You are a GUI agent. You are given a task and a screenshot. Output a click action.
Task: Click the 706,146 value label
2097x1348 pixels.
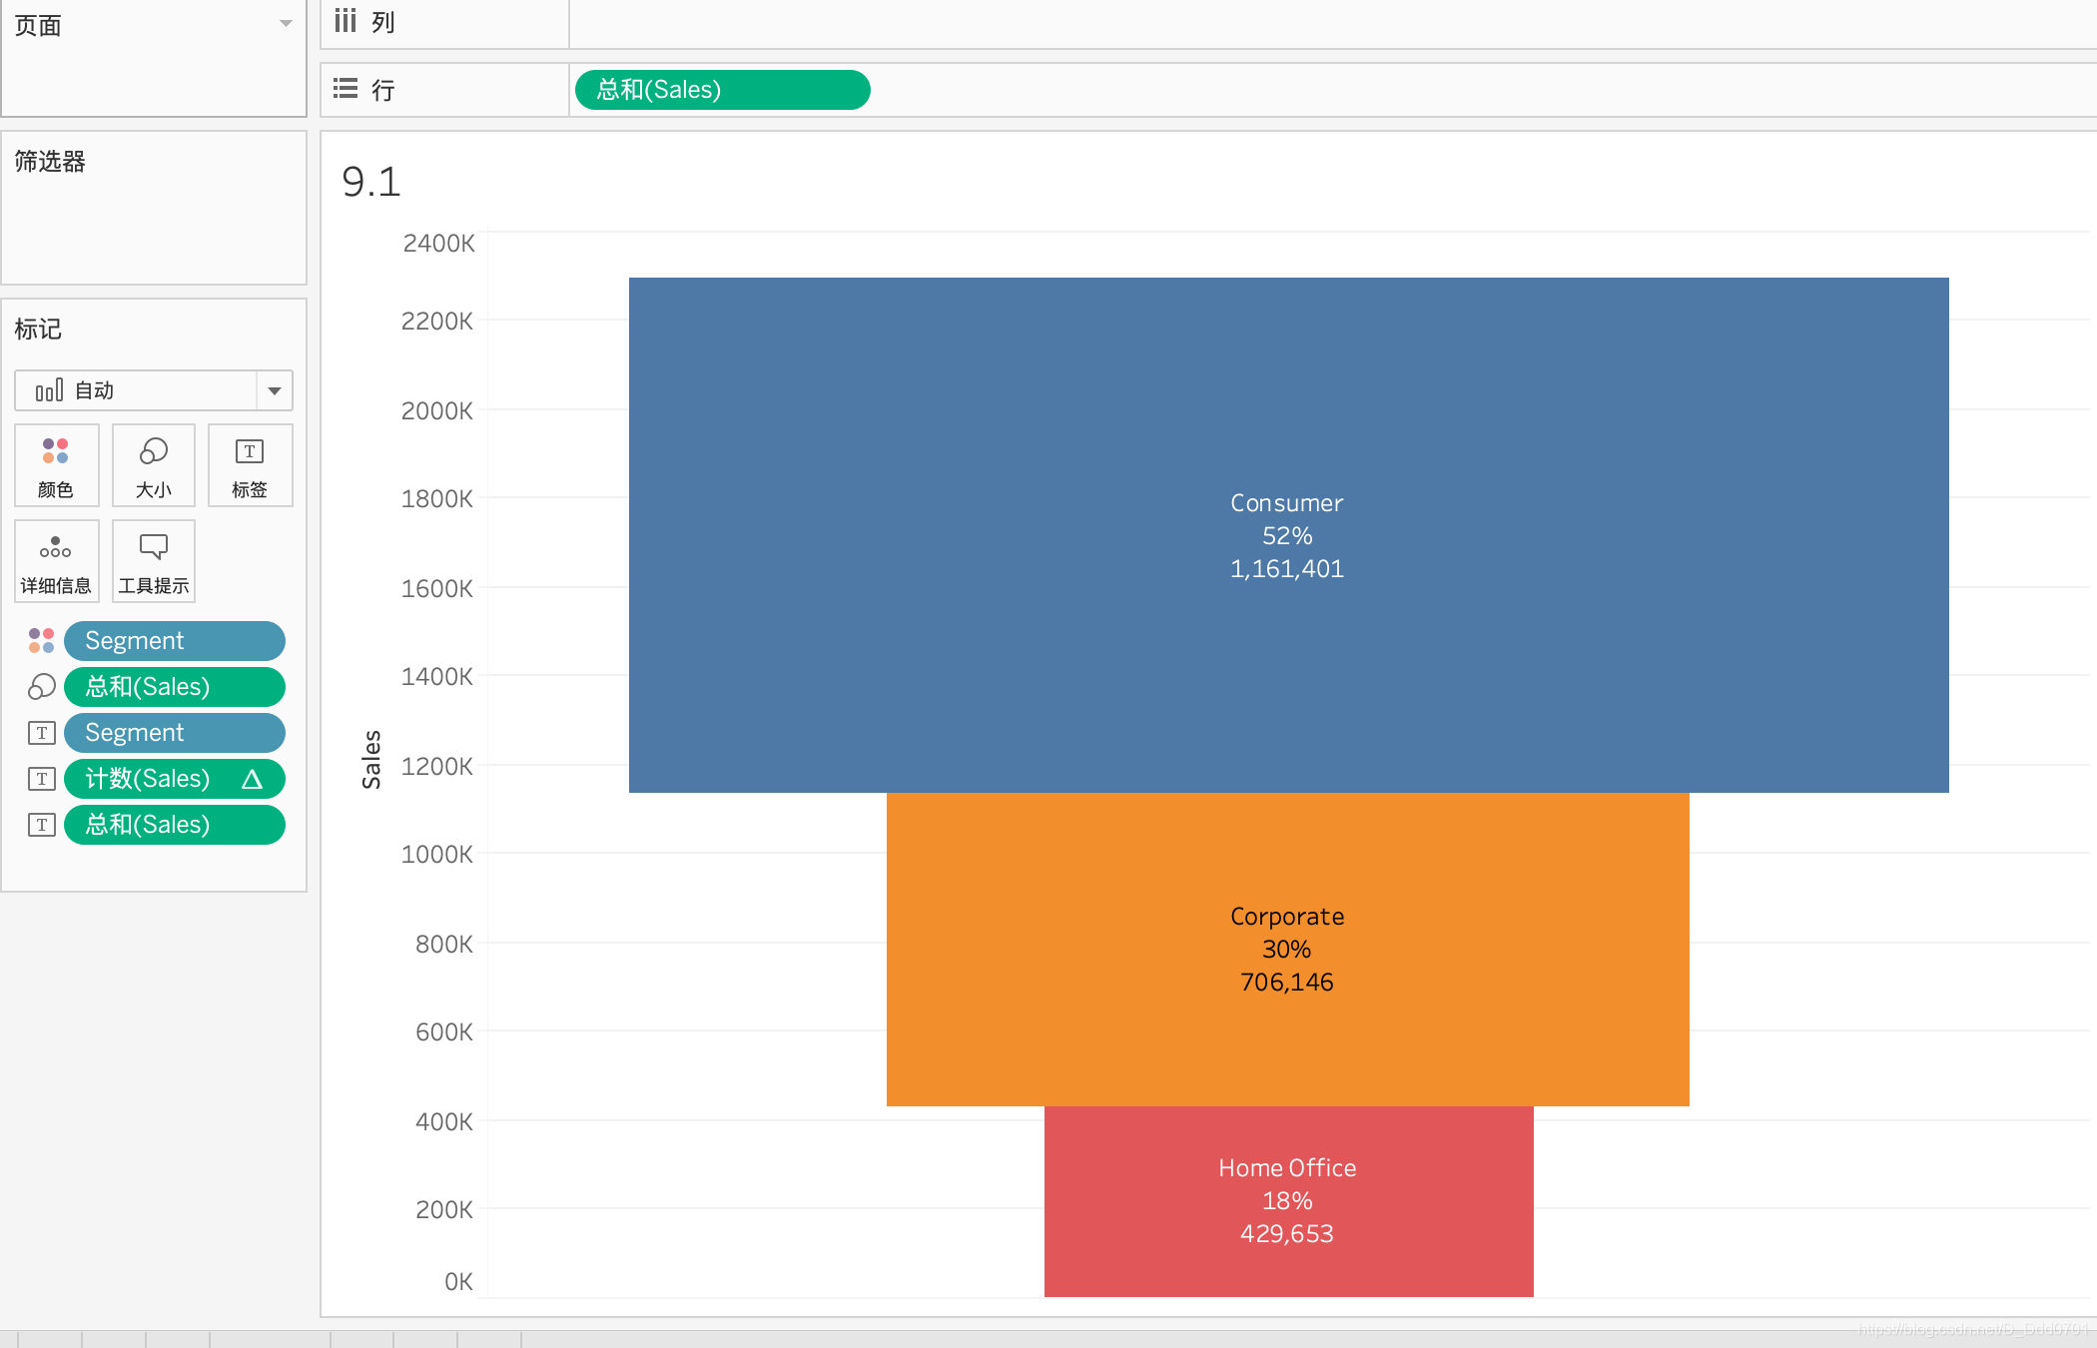point(1287,983)
